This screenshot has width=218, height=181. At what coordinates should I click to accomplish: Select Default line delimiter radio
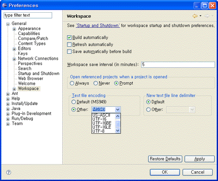click(x=148, y=102)
